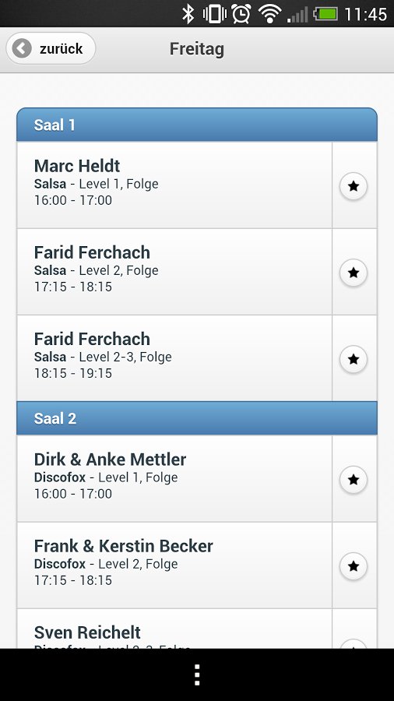Favorite Marc Heldt Salsa Level 1 class

click(x=354, y=186)
